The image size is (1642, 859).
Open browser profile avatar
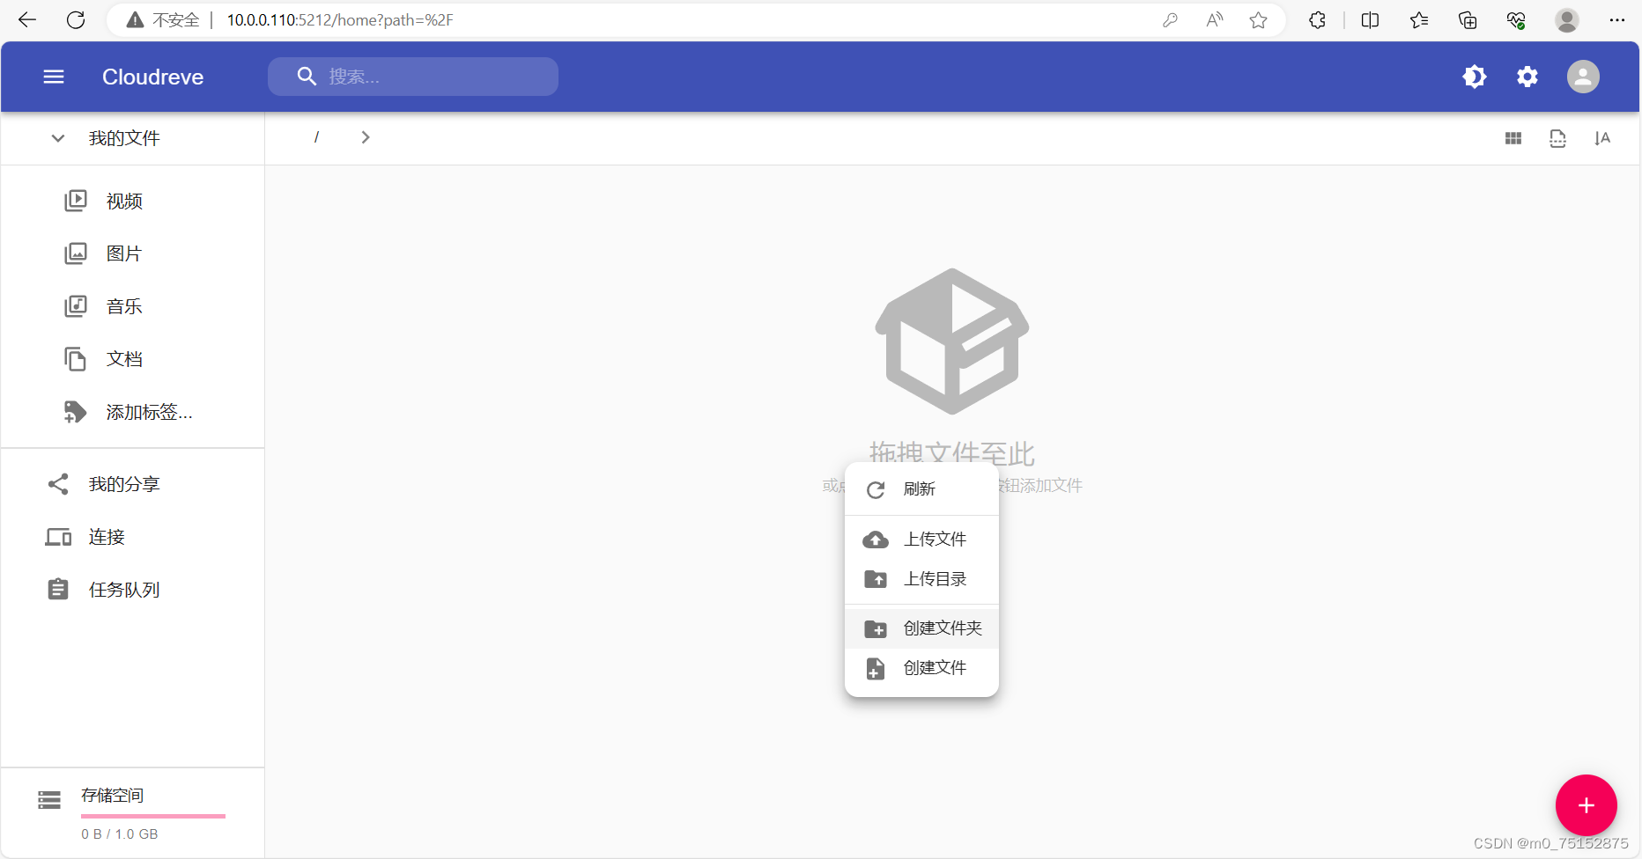pyautogui.click(x=1567, y=20)
